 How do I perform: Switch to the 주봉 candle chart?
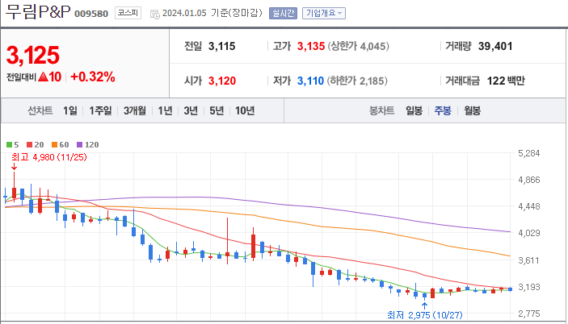point(443,110)
